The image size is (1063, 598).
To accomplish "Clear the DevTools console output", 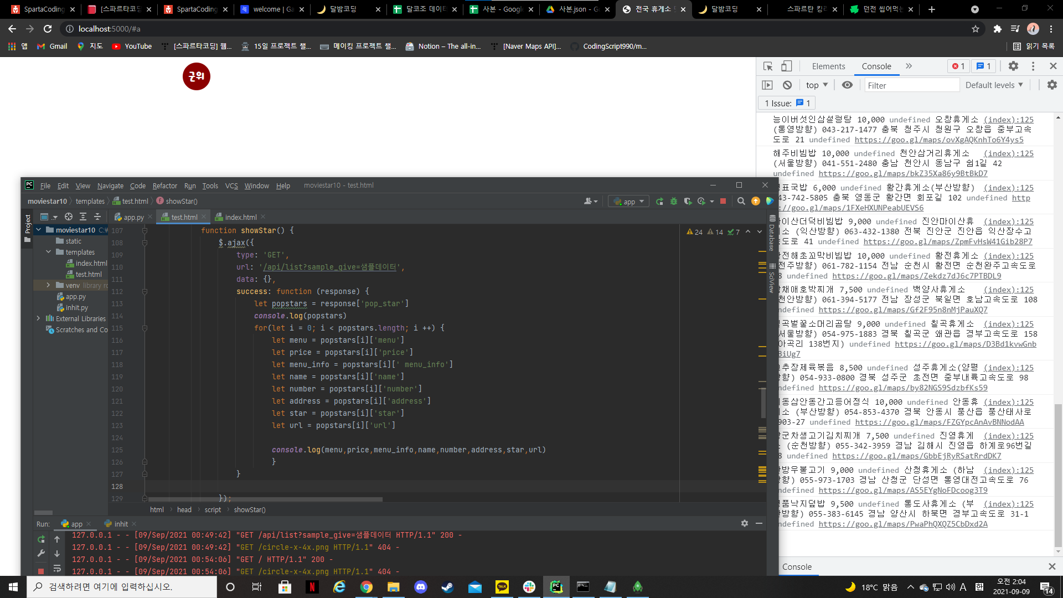I will pos(787,85).
